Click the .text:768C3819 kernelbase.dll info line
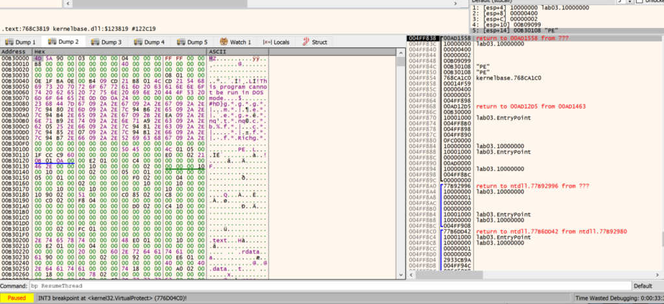This screenshot has height=304, width=664. point(78,29)
